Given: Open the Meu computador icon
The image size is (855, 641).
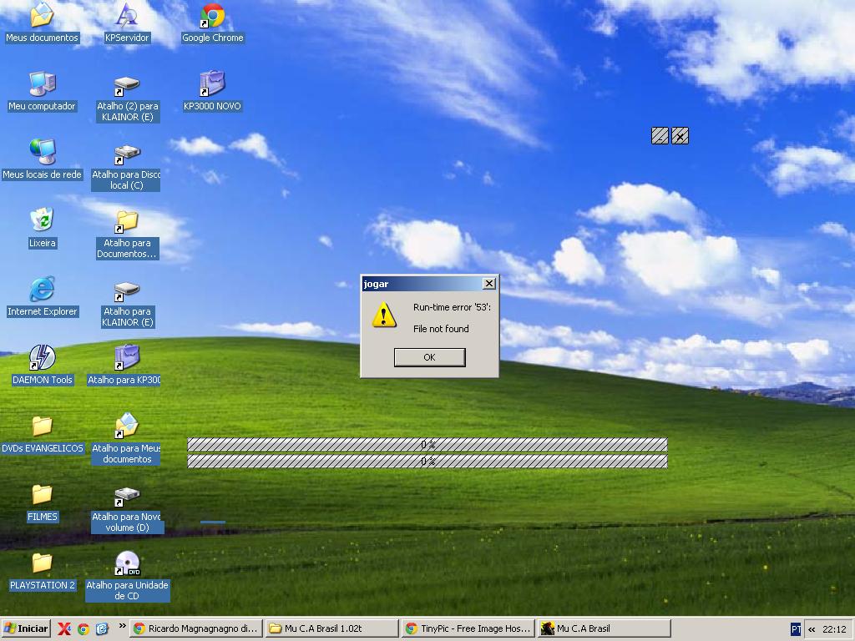Looking at the screenshot, I should [x=42, y=85].
